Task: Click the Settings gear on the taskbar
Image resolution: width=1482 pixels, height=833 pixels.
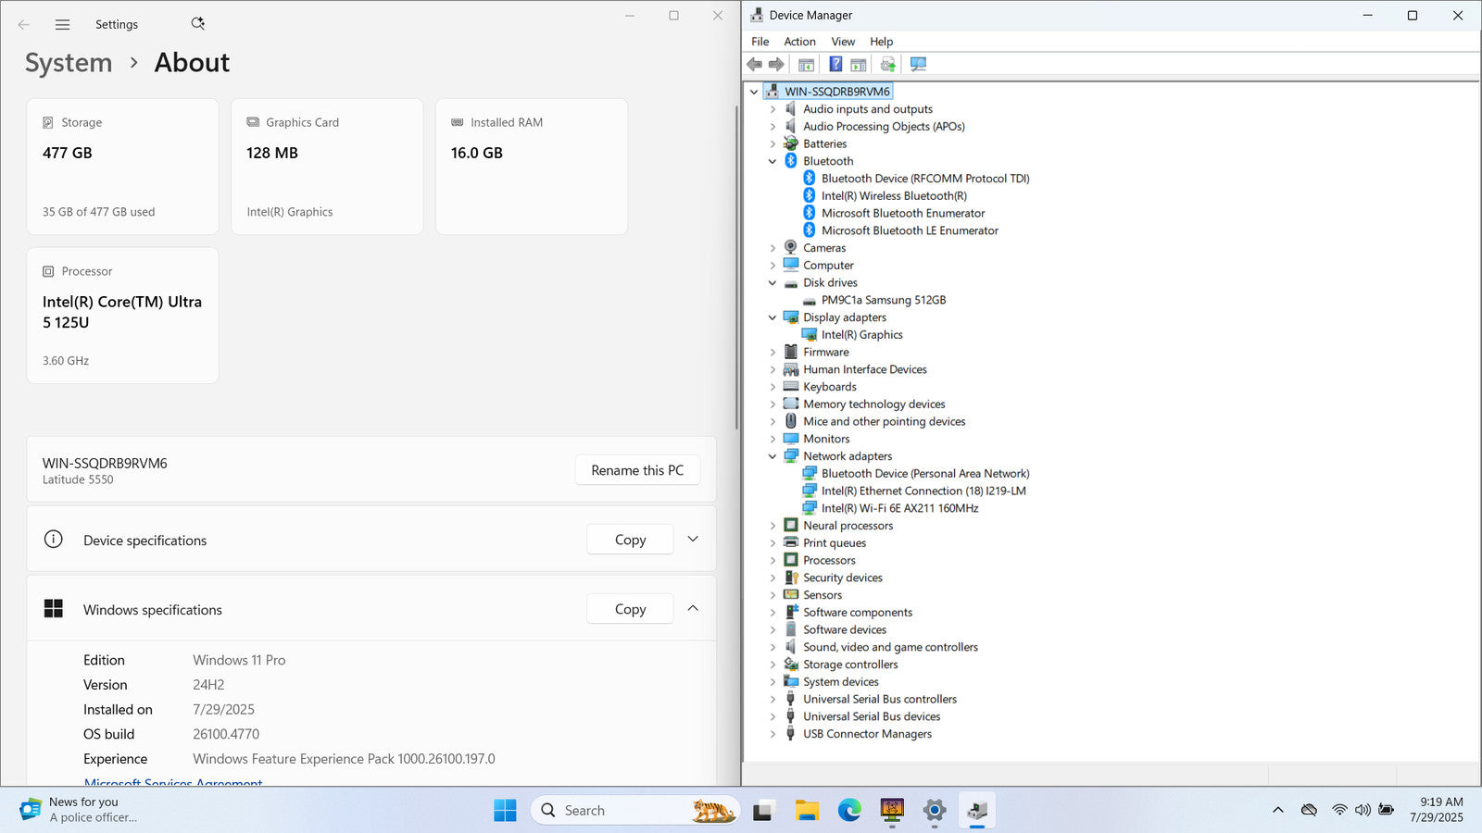Action: pyautogui.click(x=935, y=810)
